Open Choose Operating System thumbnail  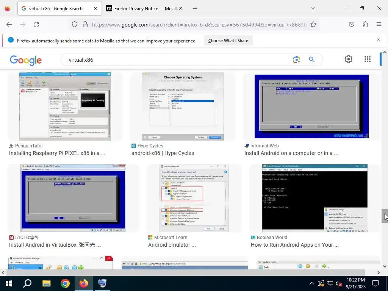click(183, 106)
